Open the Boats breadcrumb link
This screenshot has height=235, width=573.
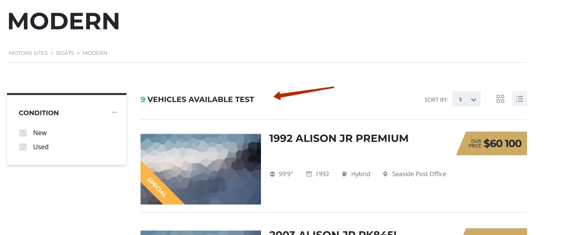click(x=65, y=53)
